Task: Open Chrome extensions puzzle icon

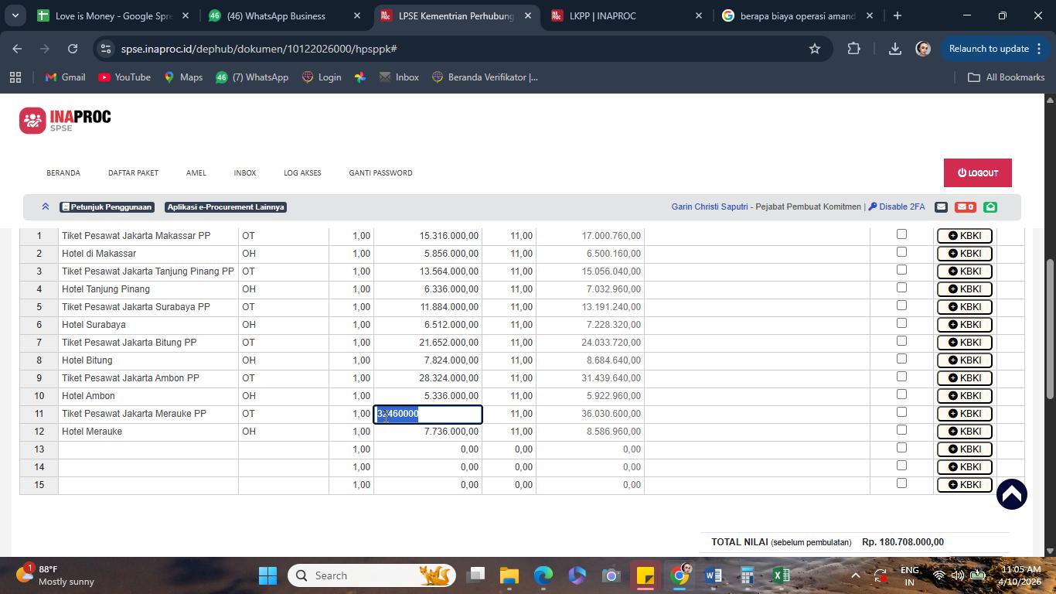Action: 853,49
